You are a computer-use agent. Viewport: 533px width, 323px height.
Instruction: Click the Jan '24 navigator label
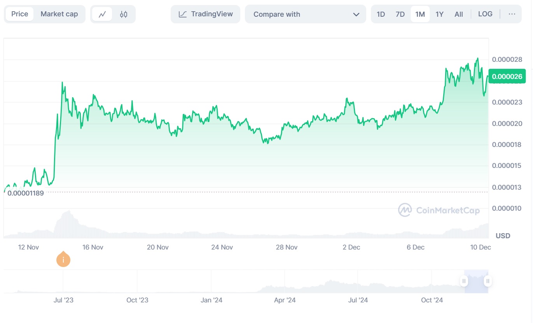(211, 300)
